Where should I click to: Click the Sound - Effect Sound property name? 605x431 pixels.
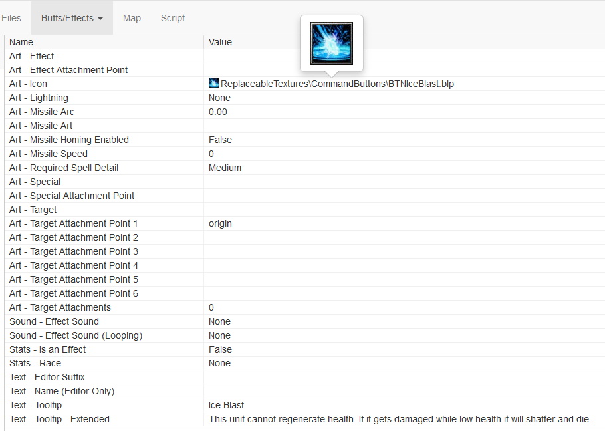pyautogui.click(x=54, y=321)
